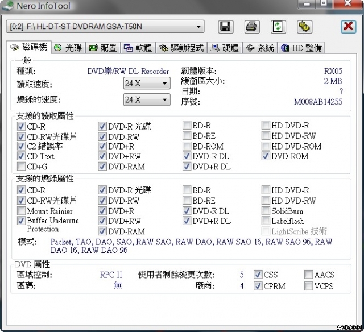Image resolution: width=364 pixels, height=332 pixels.
Task: Click the DVD±RW DL Recorder type text
Action: 128,71
